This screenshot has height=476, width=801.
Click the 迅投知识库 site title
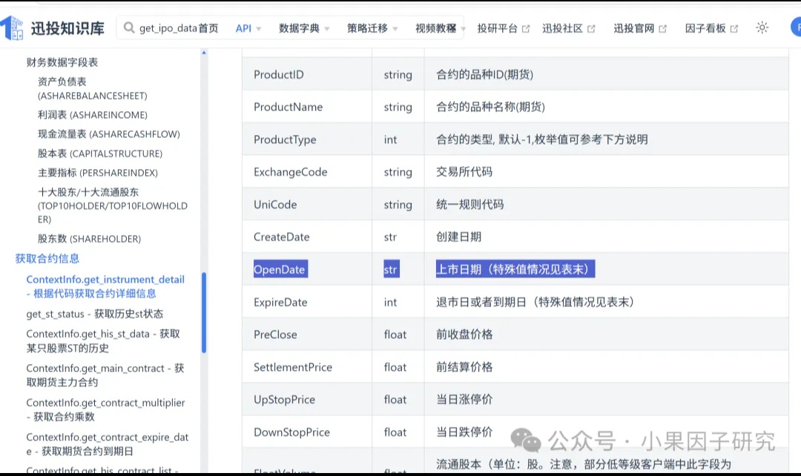click(x=67, y=28)
